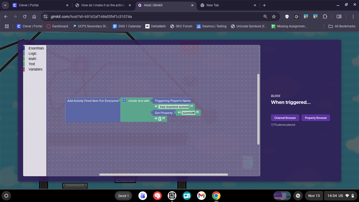Bookmark this page with the star icon

pos(274,17)
